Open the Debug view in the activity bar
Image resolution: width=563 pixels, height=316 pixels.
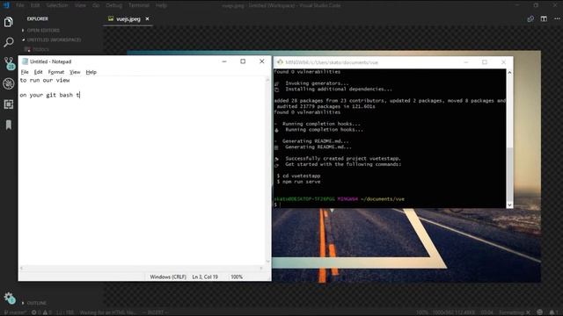8,83
